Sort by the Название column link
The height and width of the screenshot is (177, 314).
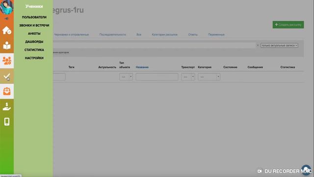(x=142, y=67)
